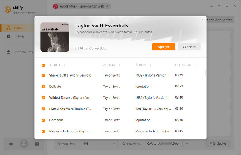The width and height of the screenshot is (241, 155).
Task: Click the Essentials playlist cover thumbnail
Action: coord(55,37)
